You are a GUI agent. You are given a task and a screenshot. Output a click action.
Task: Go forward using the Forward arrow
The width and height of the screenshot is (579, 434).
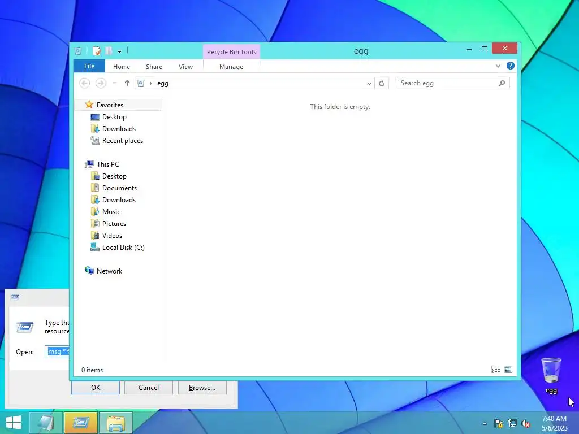tap(101, 83)
